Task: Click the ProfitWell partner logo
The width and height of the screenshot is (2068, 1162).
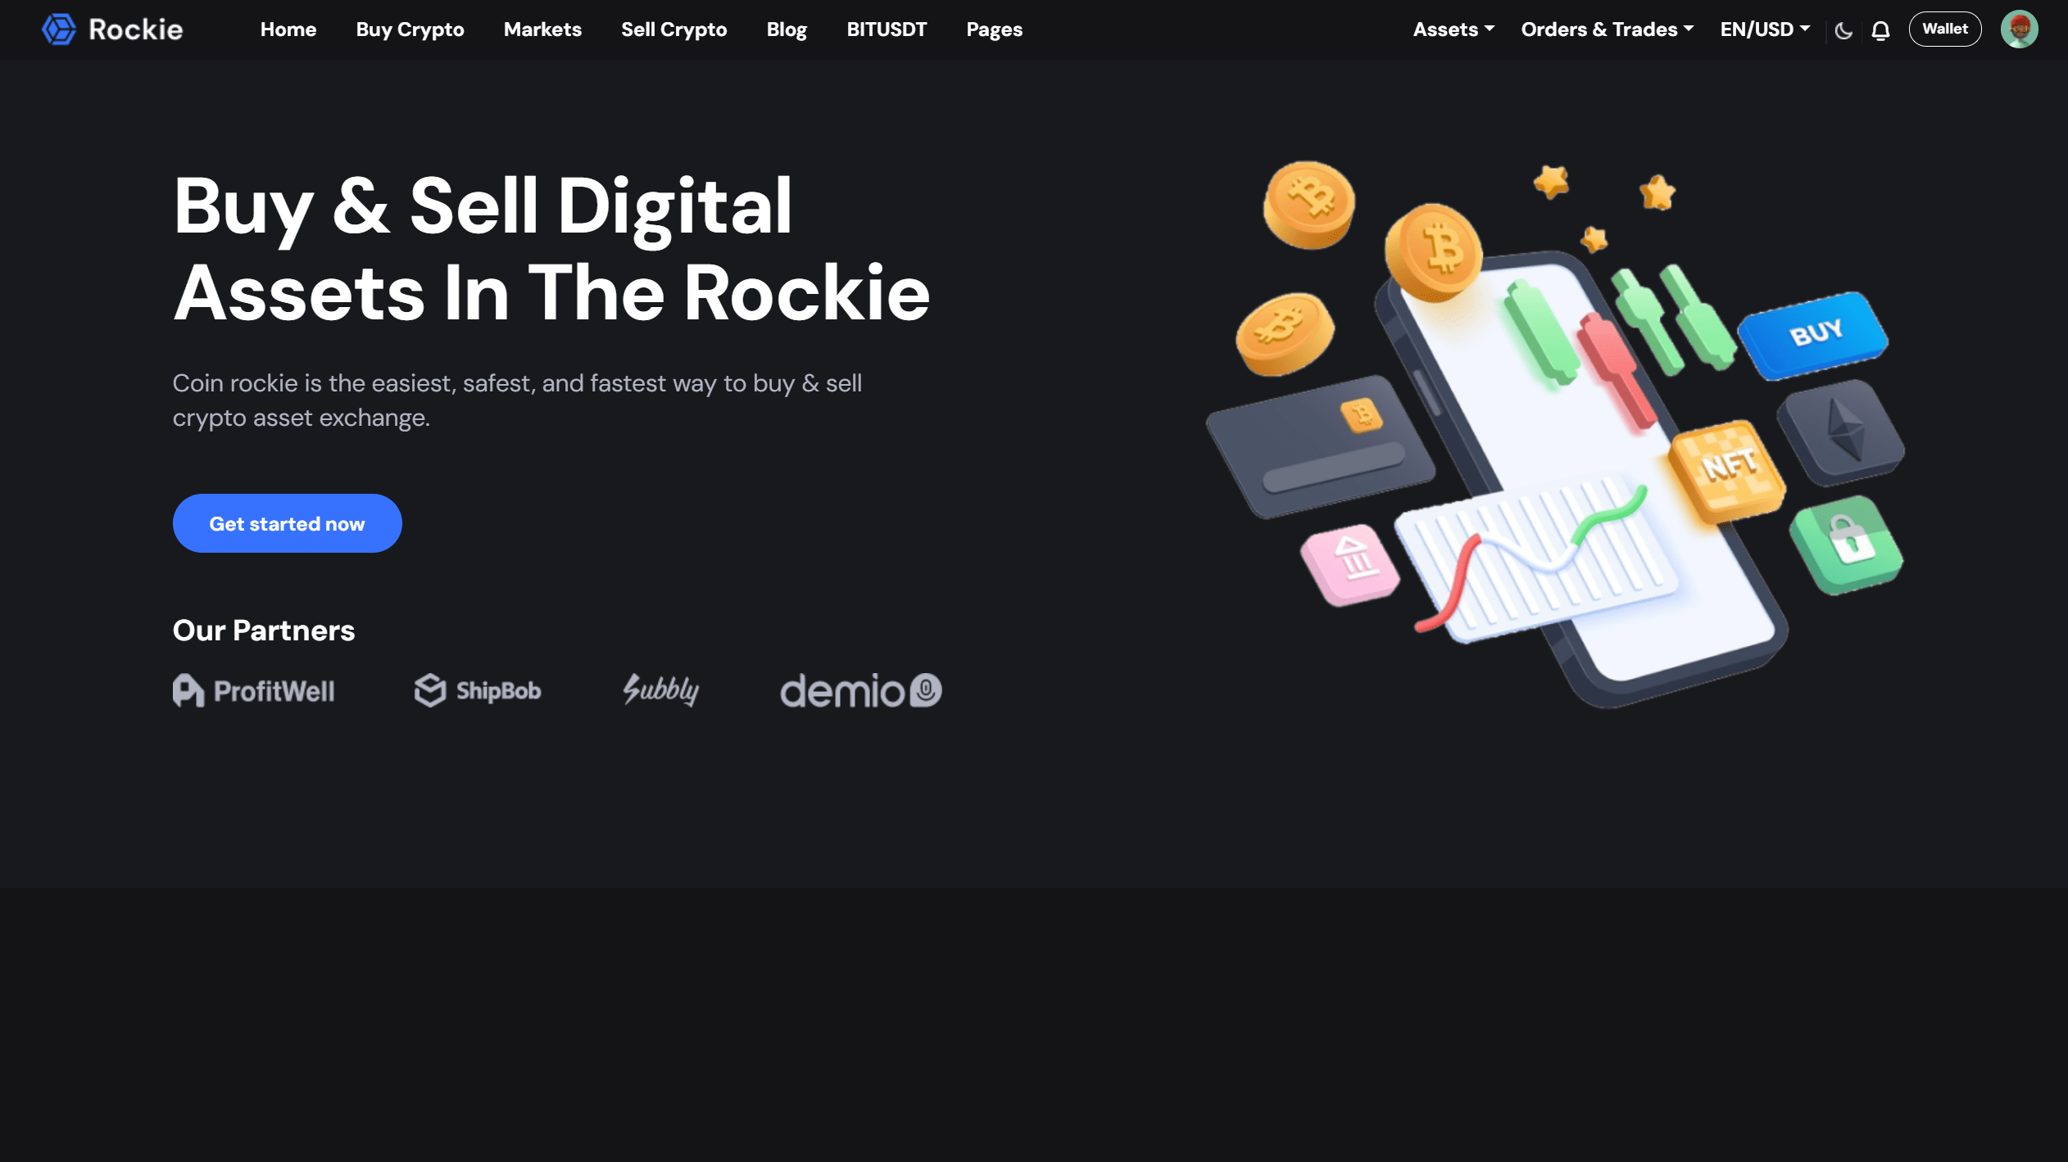Action: [252, 691]
